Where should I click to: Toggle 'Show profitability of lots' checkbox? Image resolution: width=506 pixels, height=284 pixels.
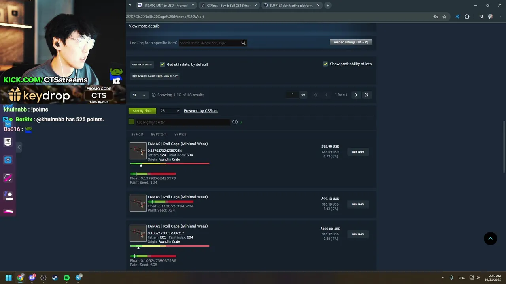(x=325, y=64)
